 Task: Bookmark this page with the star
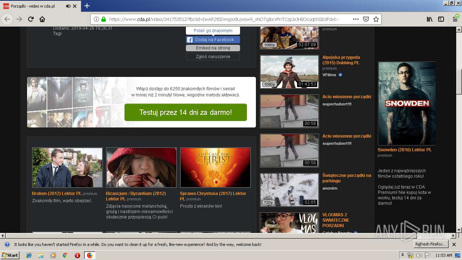(x=376, y=19)
